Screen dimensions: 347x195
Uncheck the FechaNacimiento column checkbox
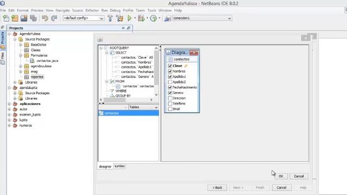[170, 87]
